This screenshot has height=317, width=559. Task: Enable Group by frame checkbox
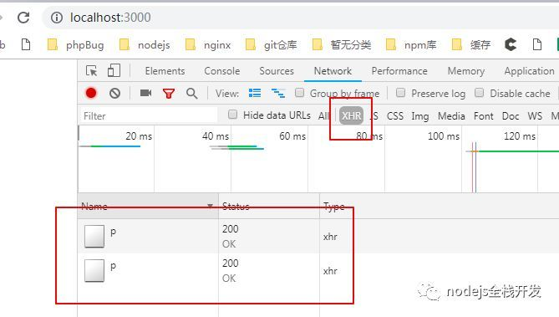299,93
